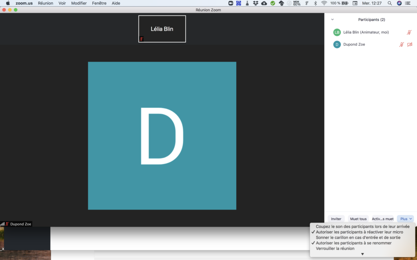The height and width of the screenshot is (260, 417).
Task: Open the Notification Center list icon
Action: click(408, 3)
